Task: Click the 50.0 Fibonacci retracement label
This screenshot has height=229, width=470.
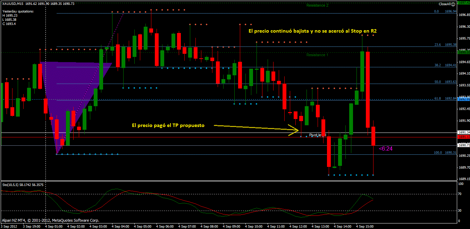Action: click(x=438, y=82)
